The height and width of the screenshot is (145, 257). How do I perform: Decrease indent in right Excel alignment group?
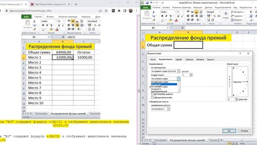coord(188,20)
